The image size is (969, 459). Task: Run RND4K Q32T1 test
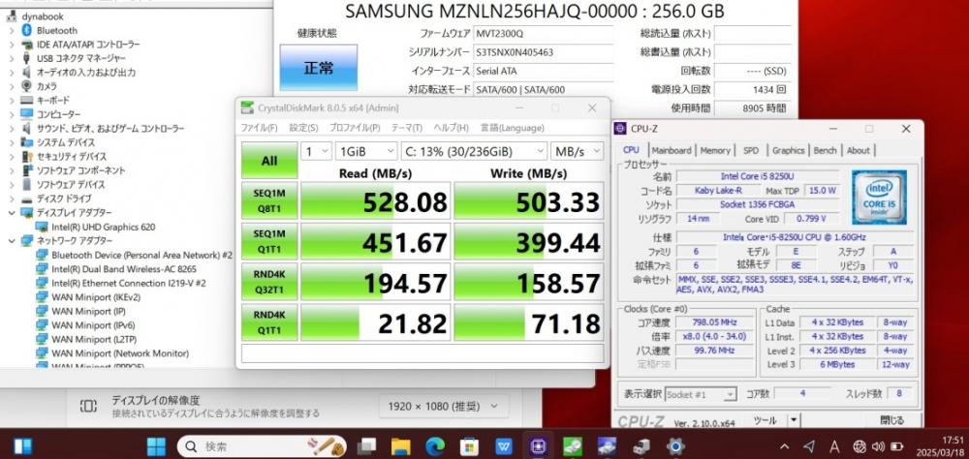tap(269, 282)
